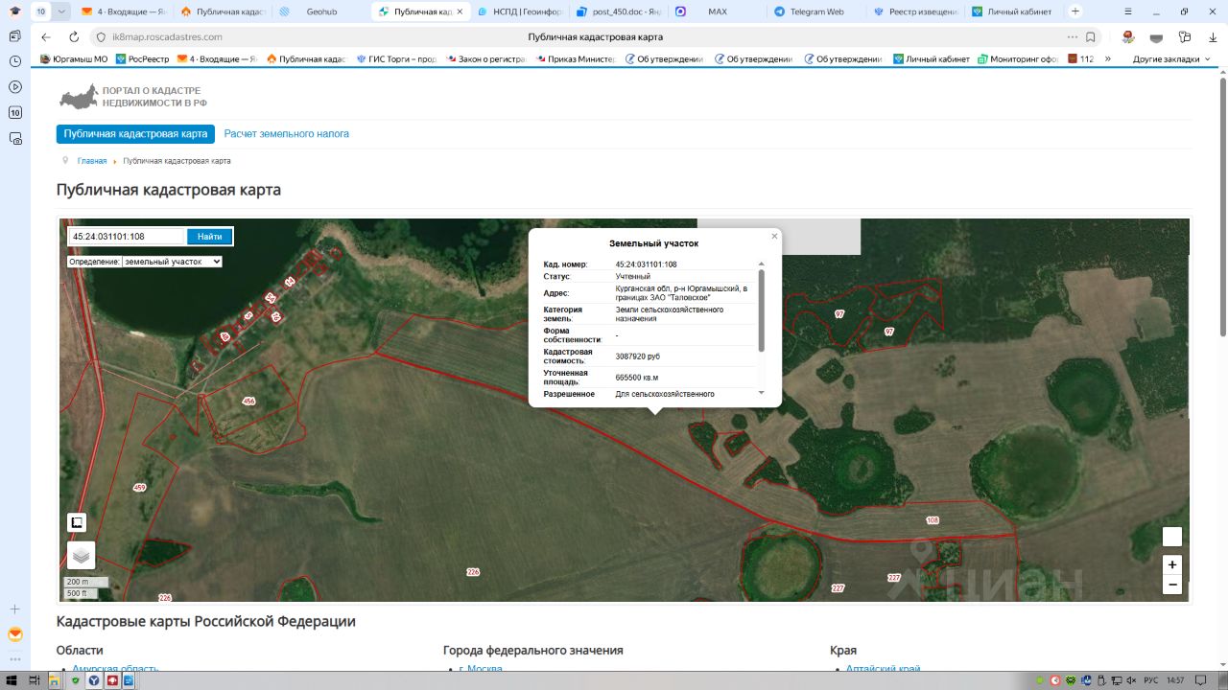Open the address bar three-dots menu
This screenshot has height=690, width=1228.
click(x=1072, y=37)
